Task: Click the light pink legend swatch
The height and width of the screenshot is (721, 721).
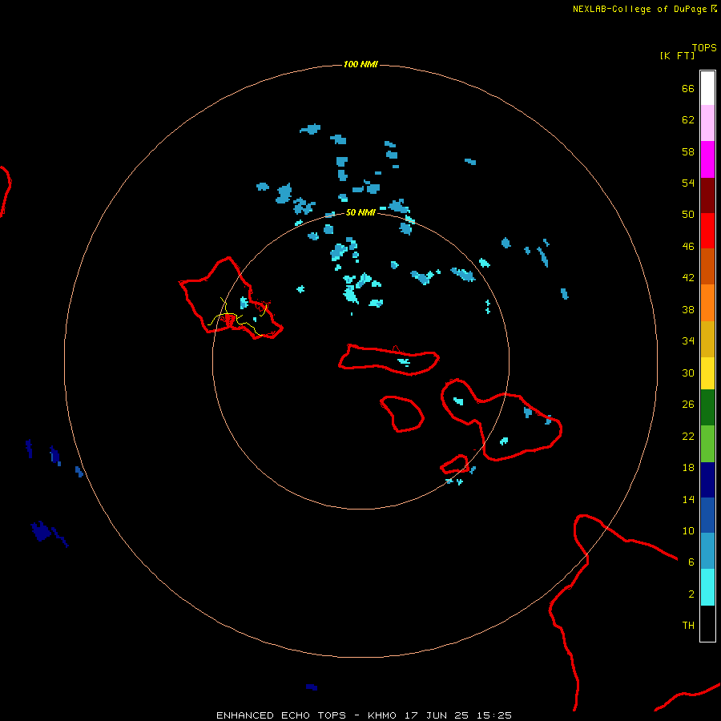Action: tap(707, 123)
